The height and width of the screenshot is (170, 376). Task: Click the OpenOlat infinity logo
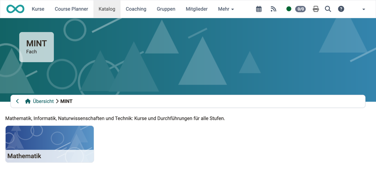coord(15,9)
